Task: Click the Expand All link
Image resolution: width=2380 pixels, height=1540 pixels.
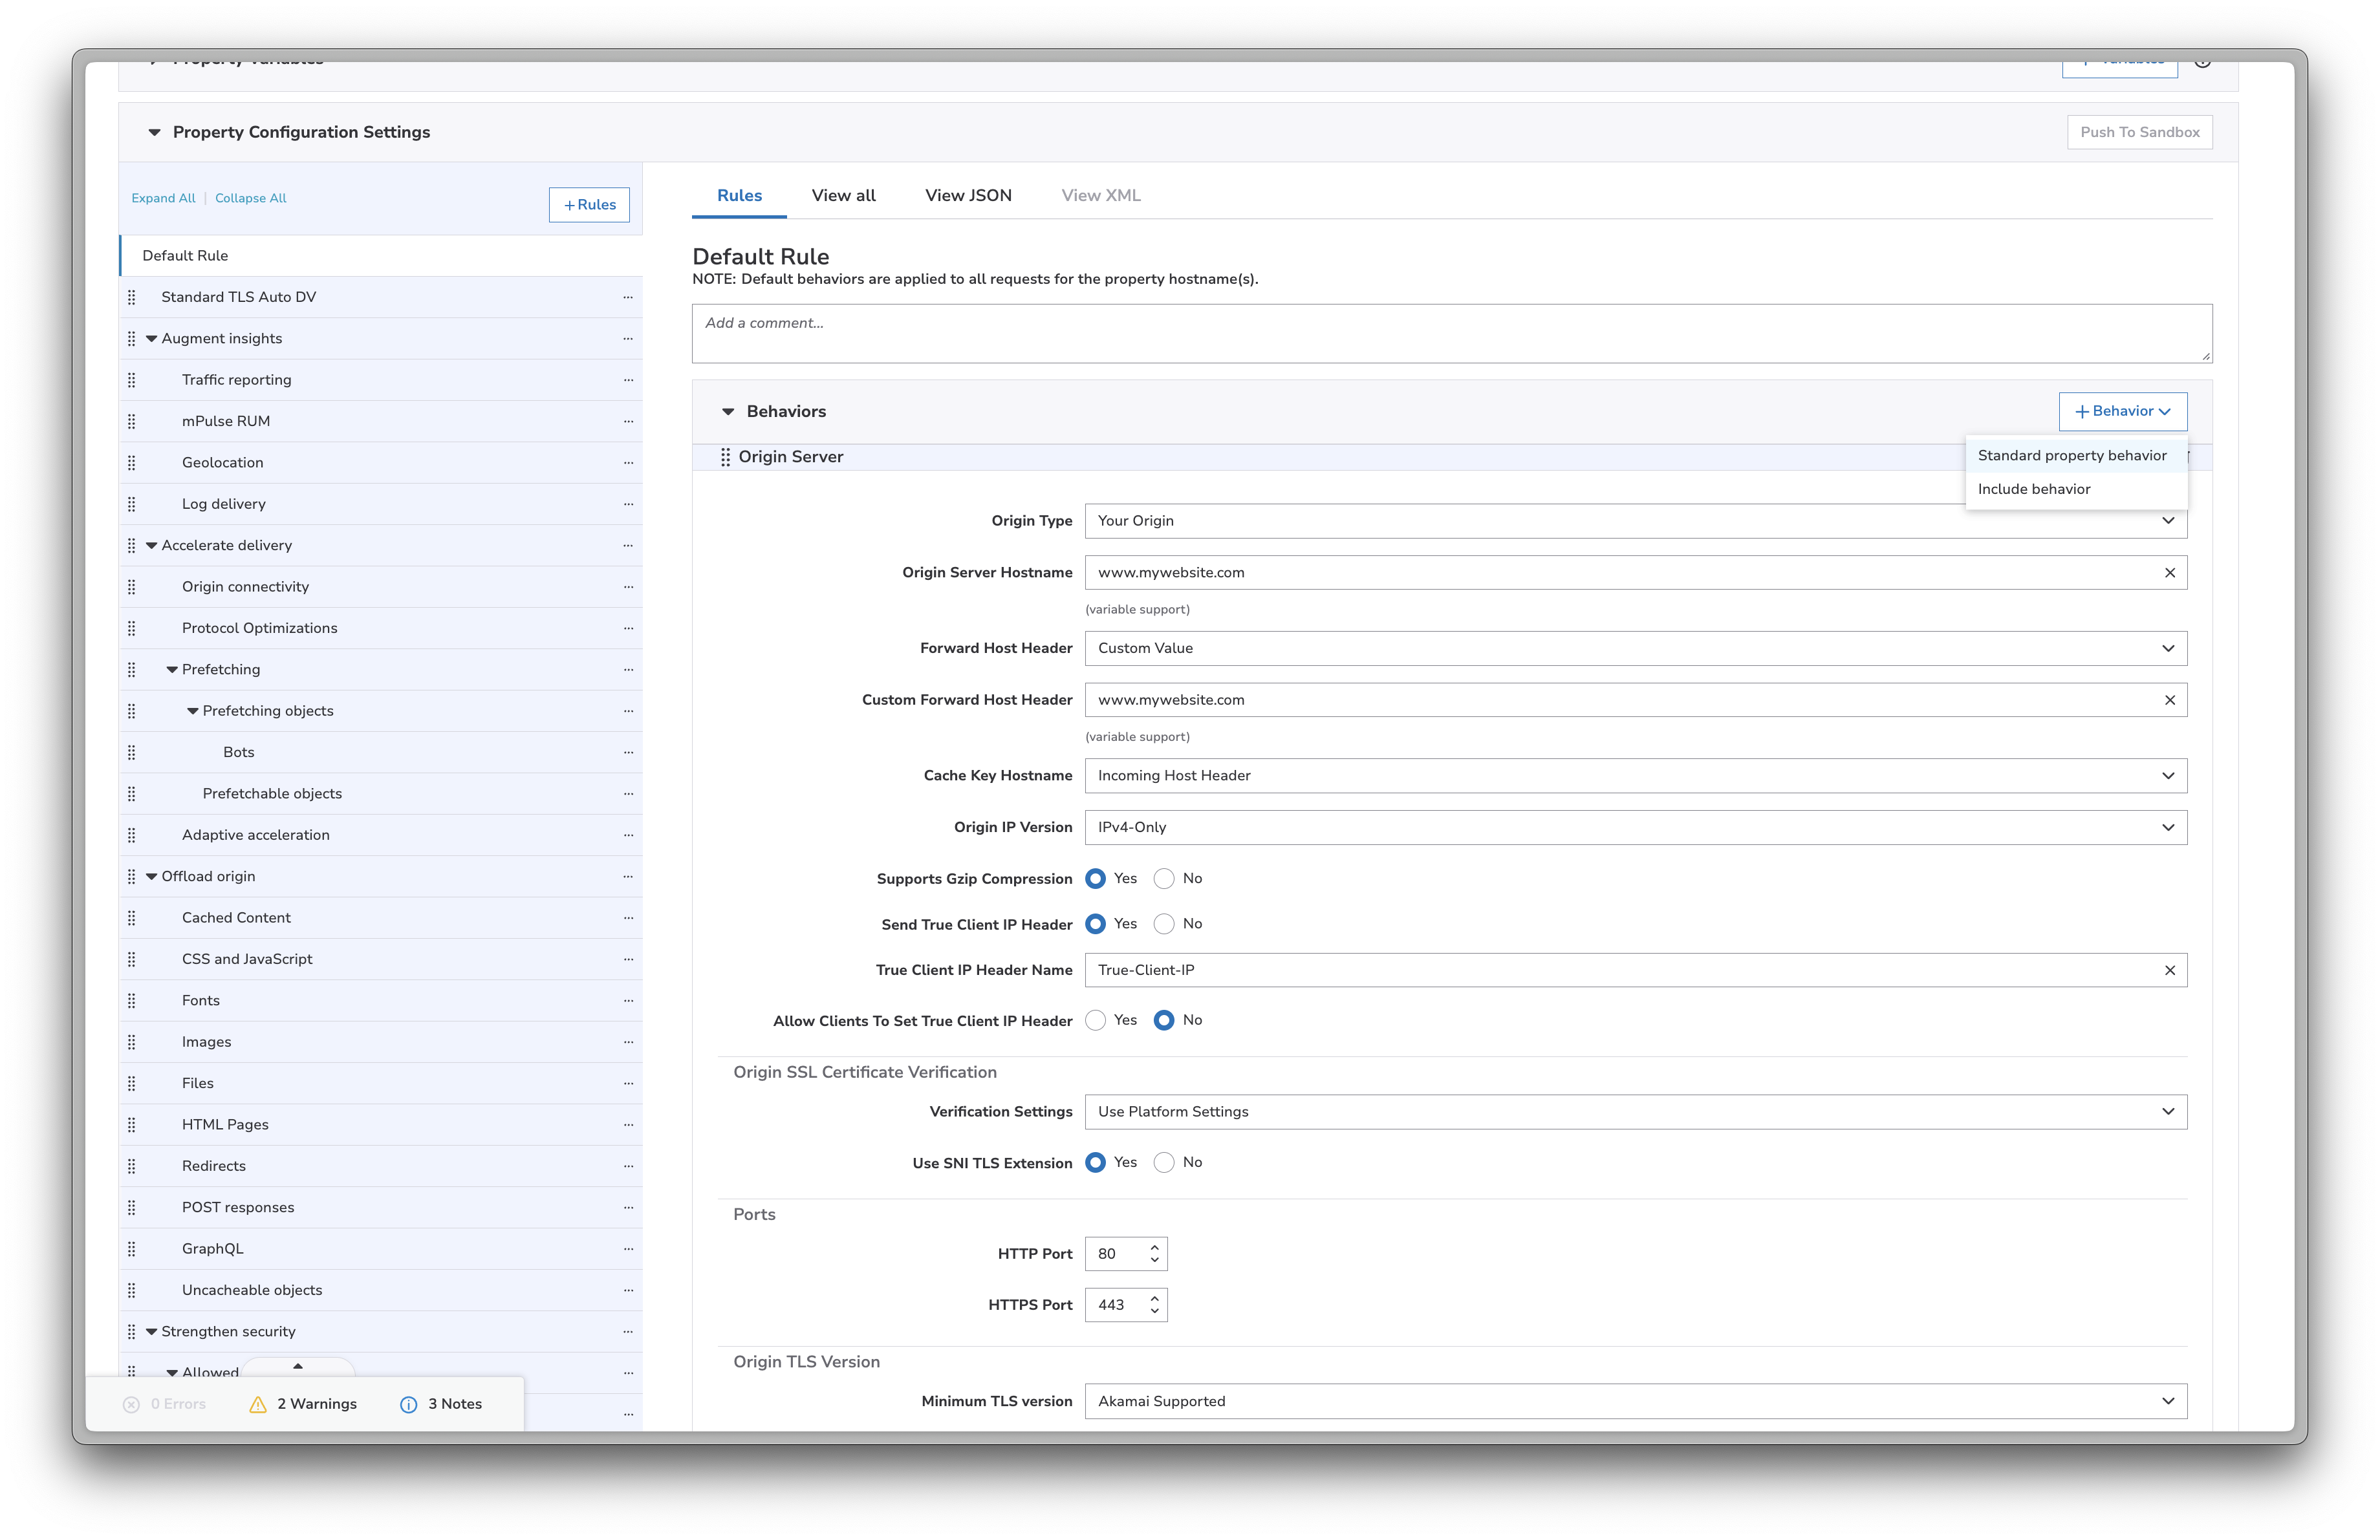Action: point(163,198)
